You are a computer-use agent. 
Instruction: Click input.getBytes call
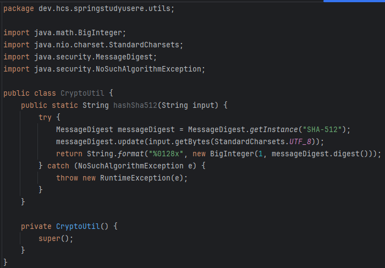179,141
